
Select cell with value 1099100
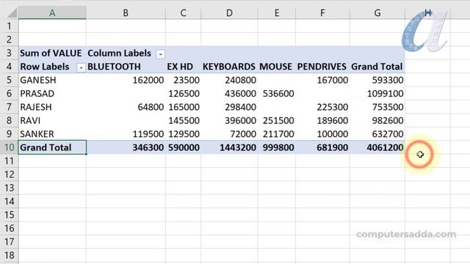377,93
